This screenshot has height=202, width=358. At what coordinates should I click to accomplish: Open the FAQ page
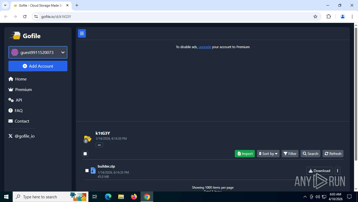coord(16,110)
